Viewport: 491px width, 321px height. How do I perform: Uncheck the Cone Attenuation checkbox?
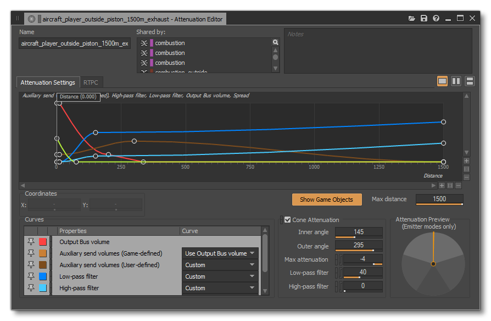[x=288, y=220]
